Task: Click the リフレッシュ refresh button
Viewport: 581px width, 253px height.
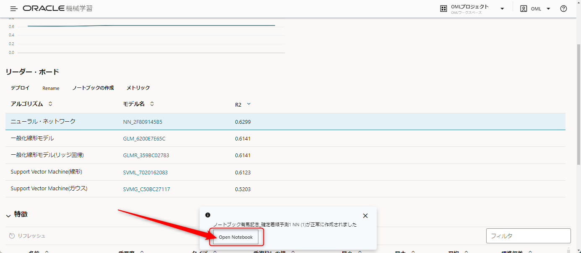Action: coord(27,236)
